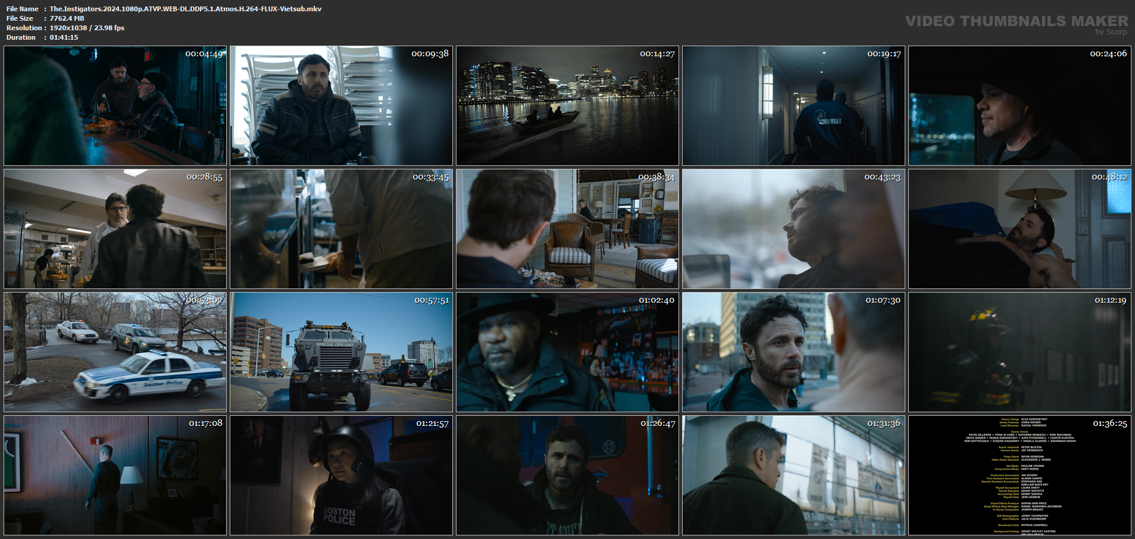Open the thumbnail marked 01:17:08
Image resolution: width=1135 pixels, height=539 pixels.
(x=115, y=475)
